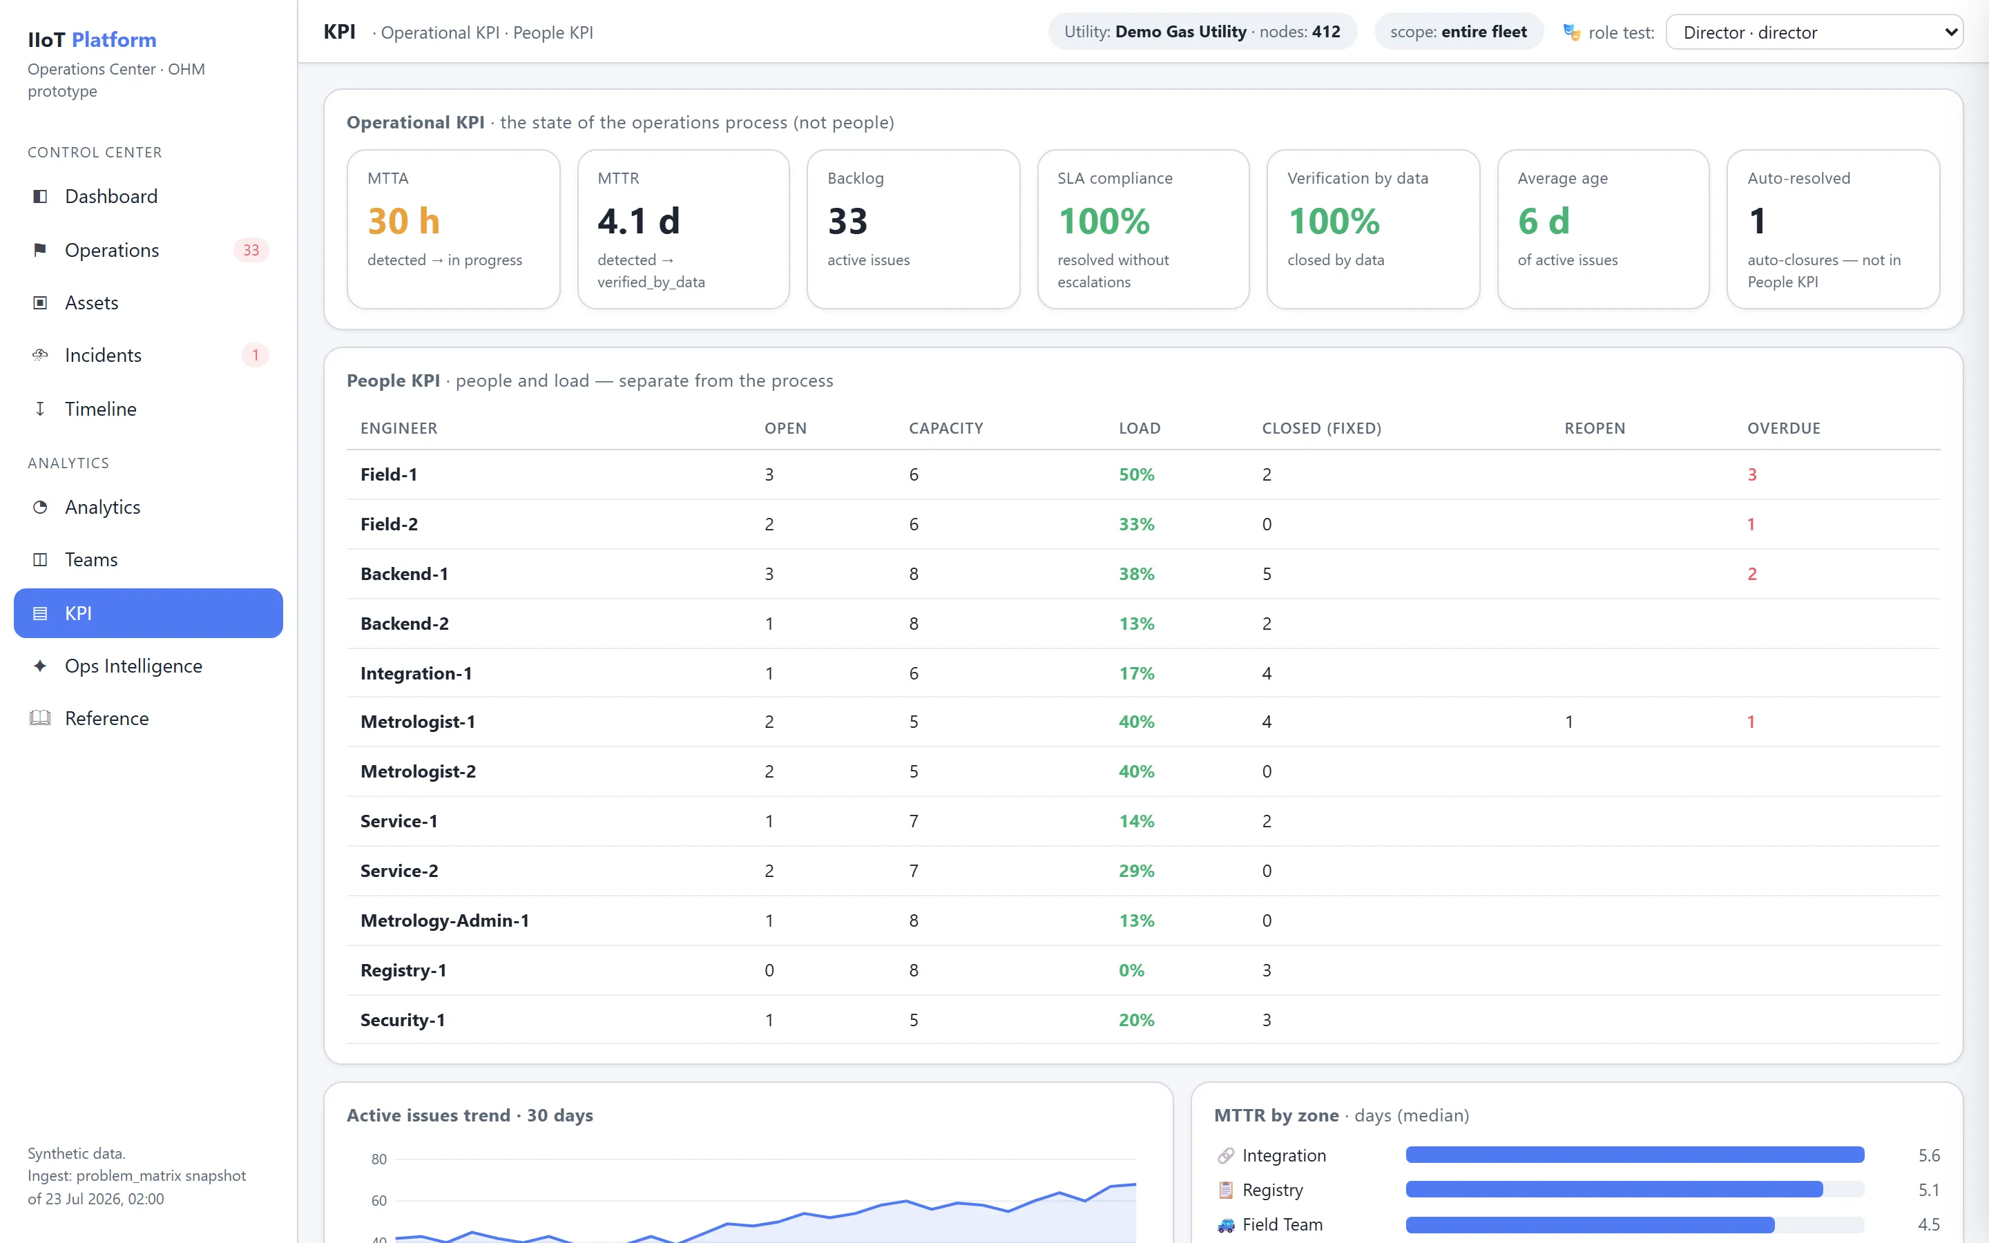Click the Integration zone link icon
The height and width of the screenshot is (1243, 1989).
pyautogui.click(x=1225, y=1156)
